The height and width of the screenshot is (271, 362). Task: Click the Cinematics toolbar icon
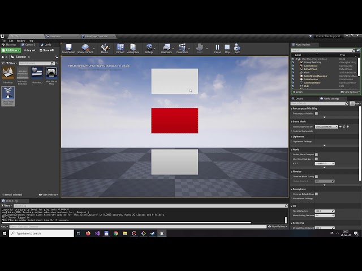[182, 49]
